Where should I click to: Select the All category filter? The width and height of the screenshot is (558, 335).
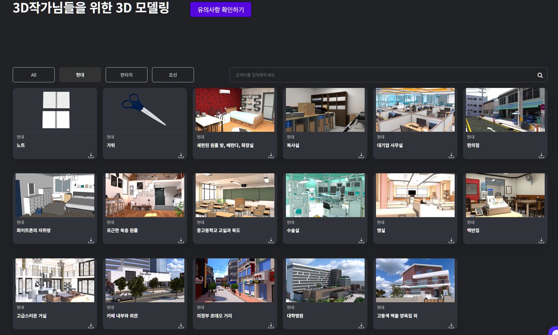33,75
